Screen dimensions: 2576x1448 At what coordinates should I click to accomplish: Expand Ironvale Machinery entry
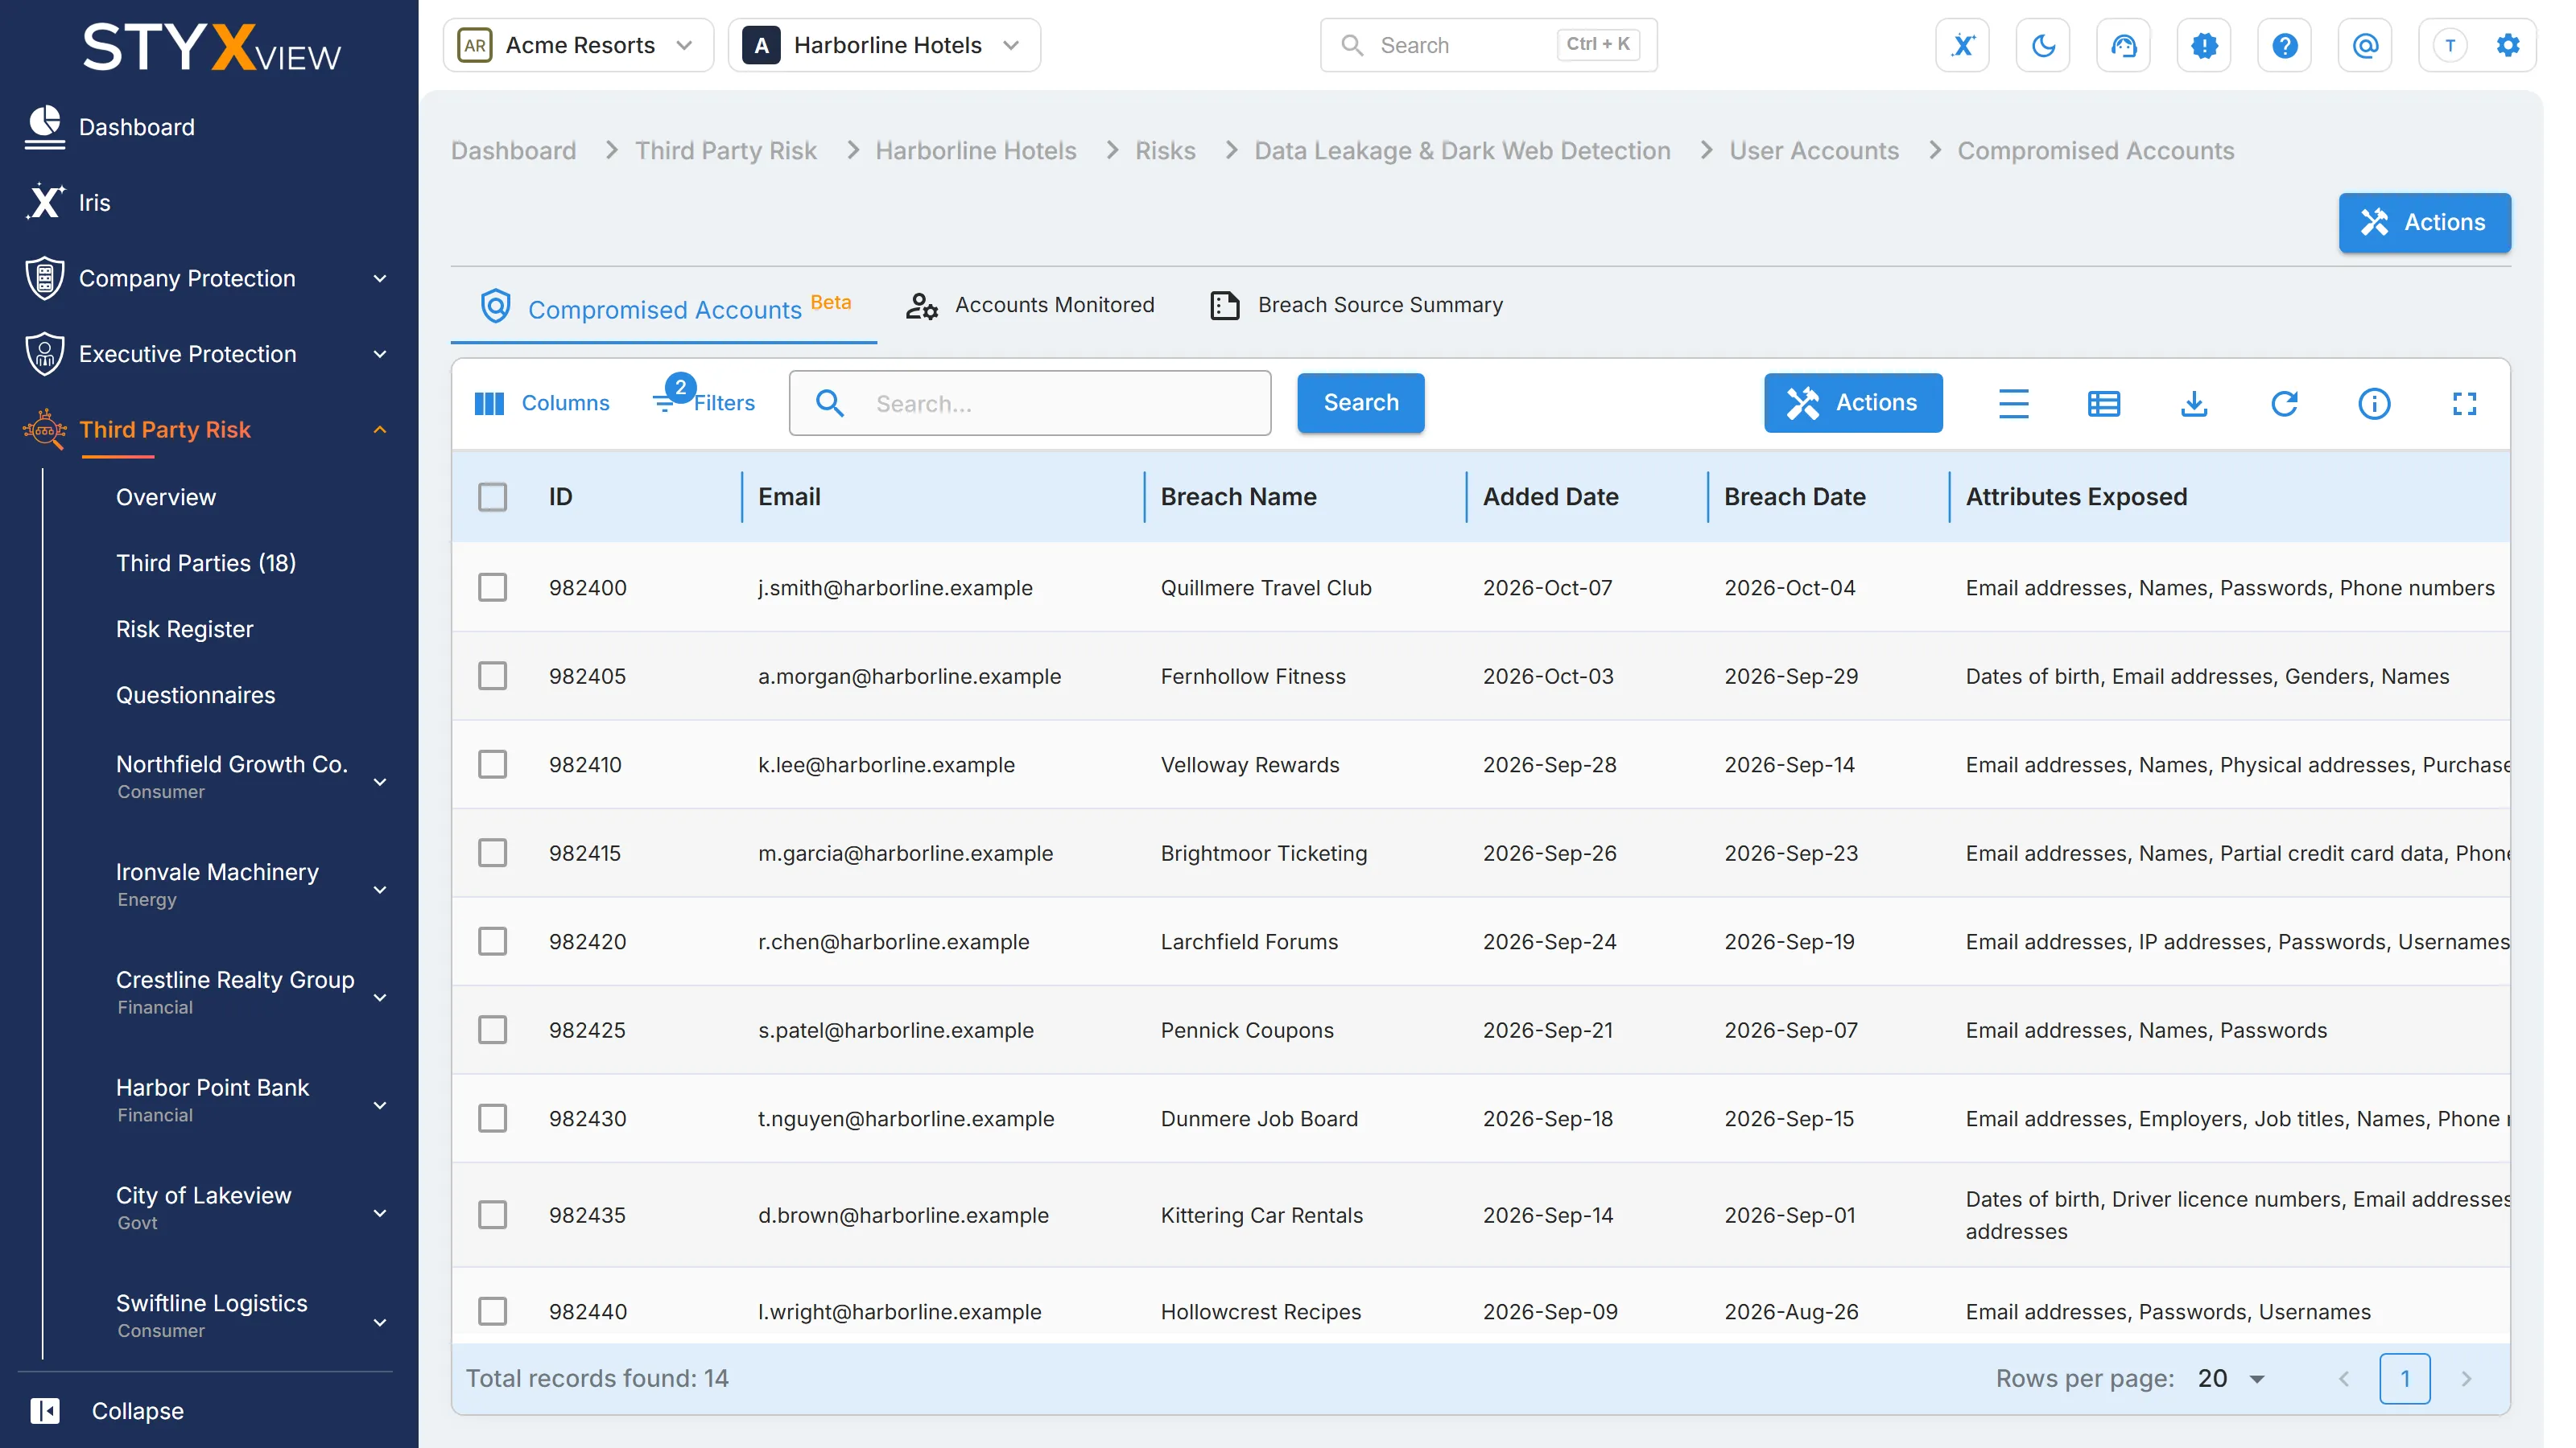point(380,890)
